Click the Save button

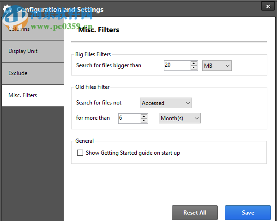click(248, 213)
